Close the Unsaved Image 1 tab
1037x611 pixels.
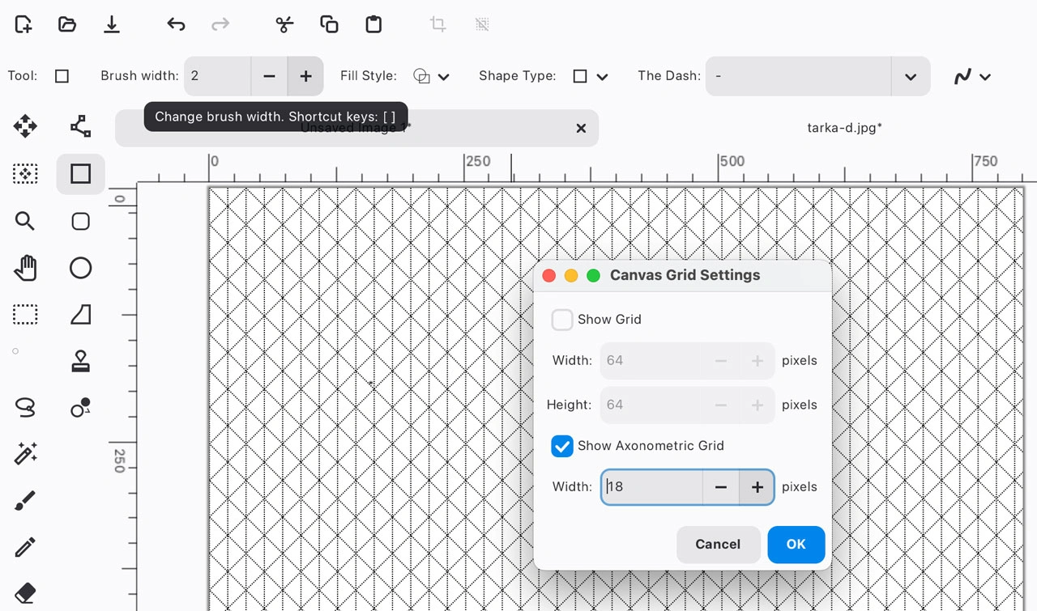pyautogui.click(x=581, y=128)
